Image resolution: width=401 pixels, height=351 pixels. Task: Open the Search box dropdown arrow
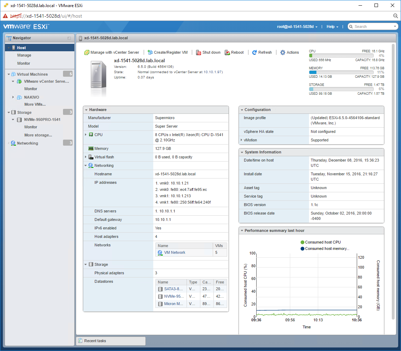(395, 26)
